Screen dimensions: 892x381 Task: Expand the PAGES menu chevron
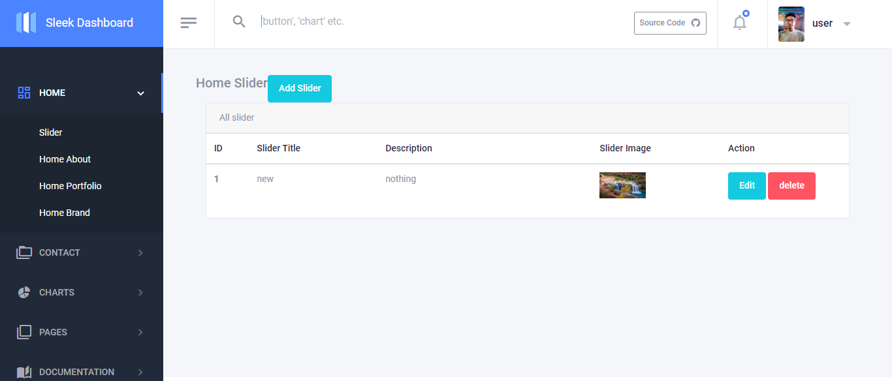tap(140, 332)
